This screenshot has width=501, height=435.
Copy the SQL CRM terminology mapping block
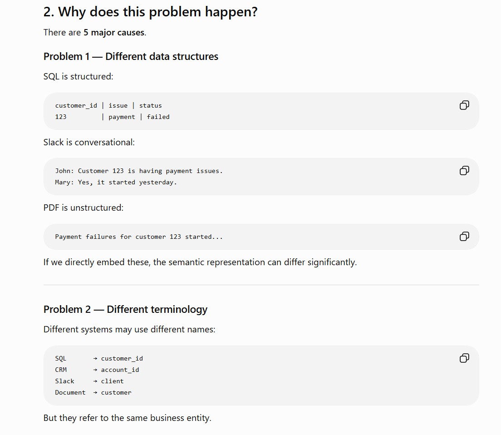pyautogui.click(x=464, y=358)
